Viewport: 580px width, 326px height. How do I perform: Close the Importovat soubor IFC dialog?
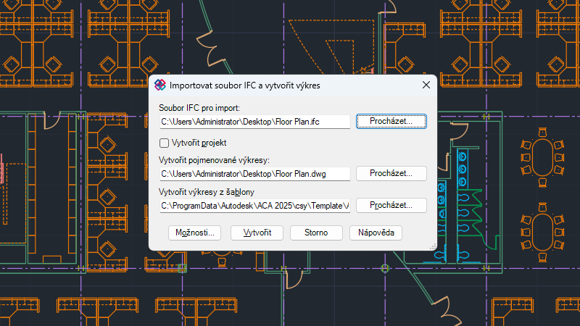[426, 85]
